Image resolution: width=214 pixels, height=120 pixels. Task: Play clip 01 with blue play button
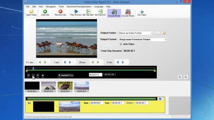coord(160,99)
